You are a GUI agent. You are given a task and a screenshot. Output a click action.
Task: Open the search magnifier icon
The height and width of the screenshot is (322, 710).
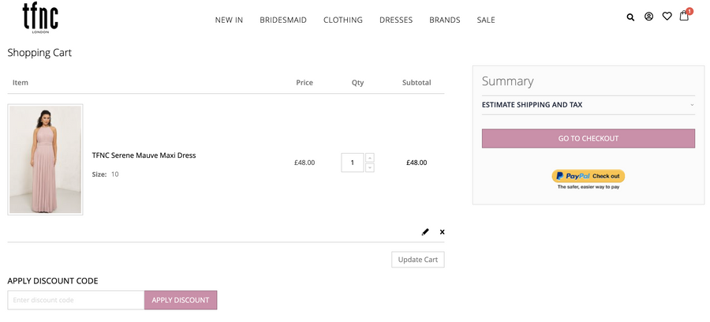[x=630, y=17]
